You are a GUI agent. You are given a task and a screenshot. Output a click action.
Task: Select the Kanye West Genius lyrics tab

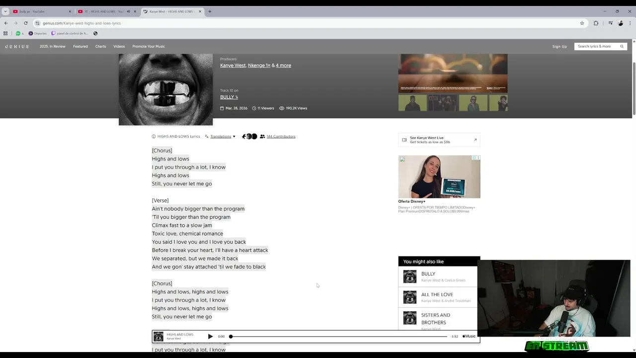pos(171,11)
